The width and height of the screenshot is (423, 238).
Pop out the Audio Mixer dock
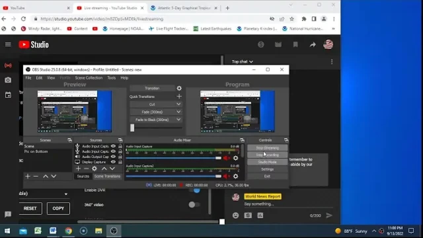(x=242, y=140)
